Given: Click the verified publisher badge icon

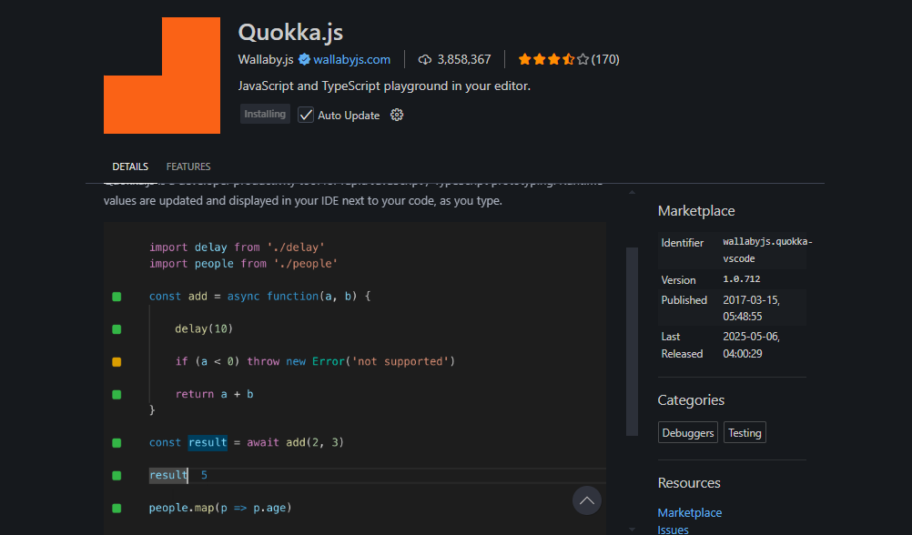Looking at the screenshot, I should click(x=304, y=59).
